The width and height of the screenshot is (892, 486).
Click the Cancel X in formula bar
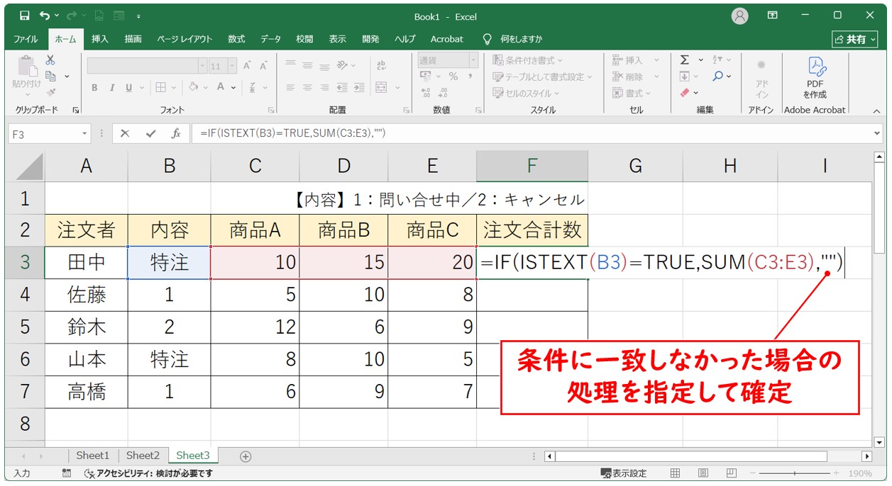tap(125, 133)
